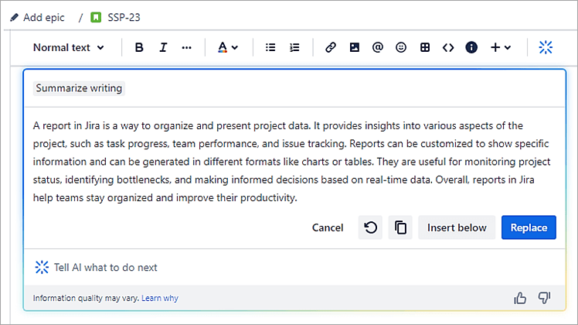Open more formatting options (three dots)

click(186, 47)
